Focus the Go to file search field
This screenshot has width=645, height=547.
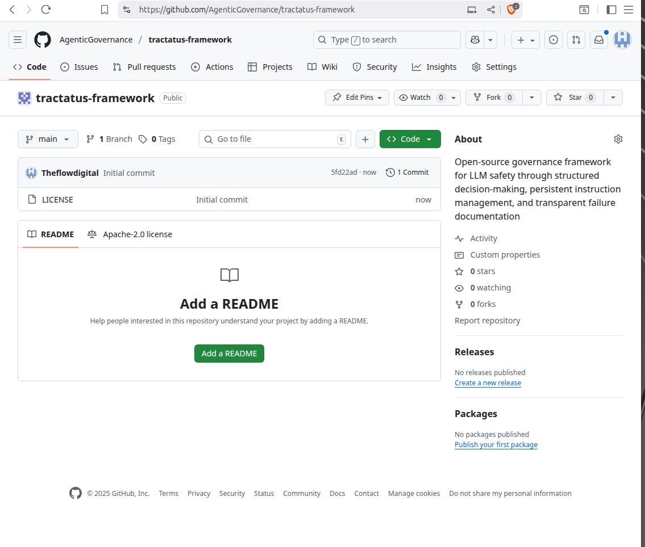(274, 139)
